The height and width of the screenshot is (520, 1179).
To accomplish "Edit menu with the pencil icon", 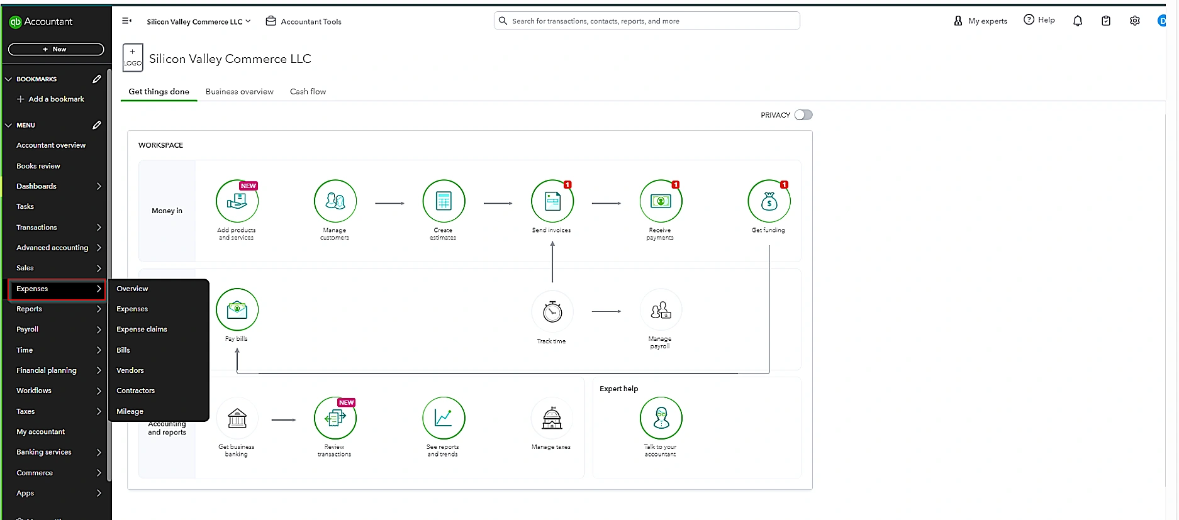I will [97, 125].
